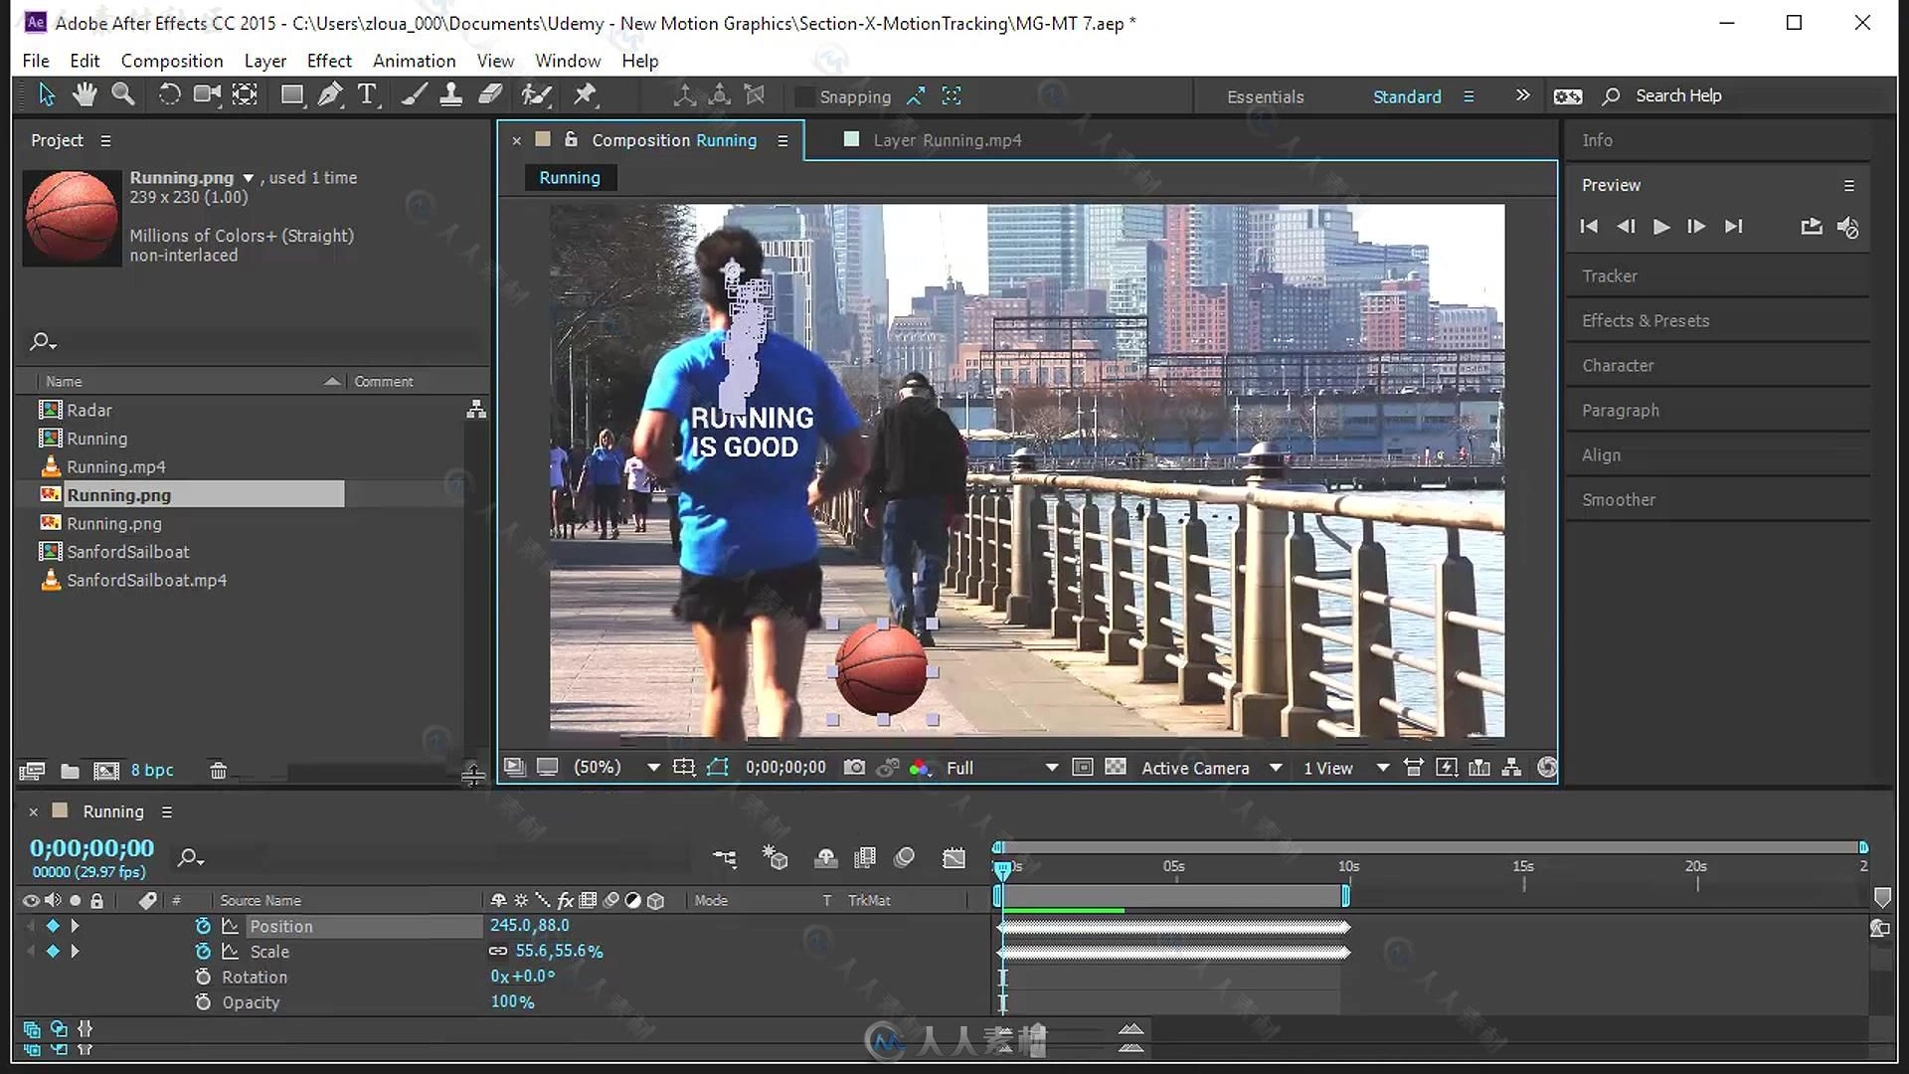This screenshot has height=1074, width=1909.
Task: Open the Animation menu
Action: (x=414, y=61)
